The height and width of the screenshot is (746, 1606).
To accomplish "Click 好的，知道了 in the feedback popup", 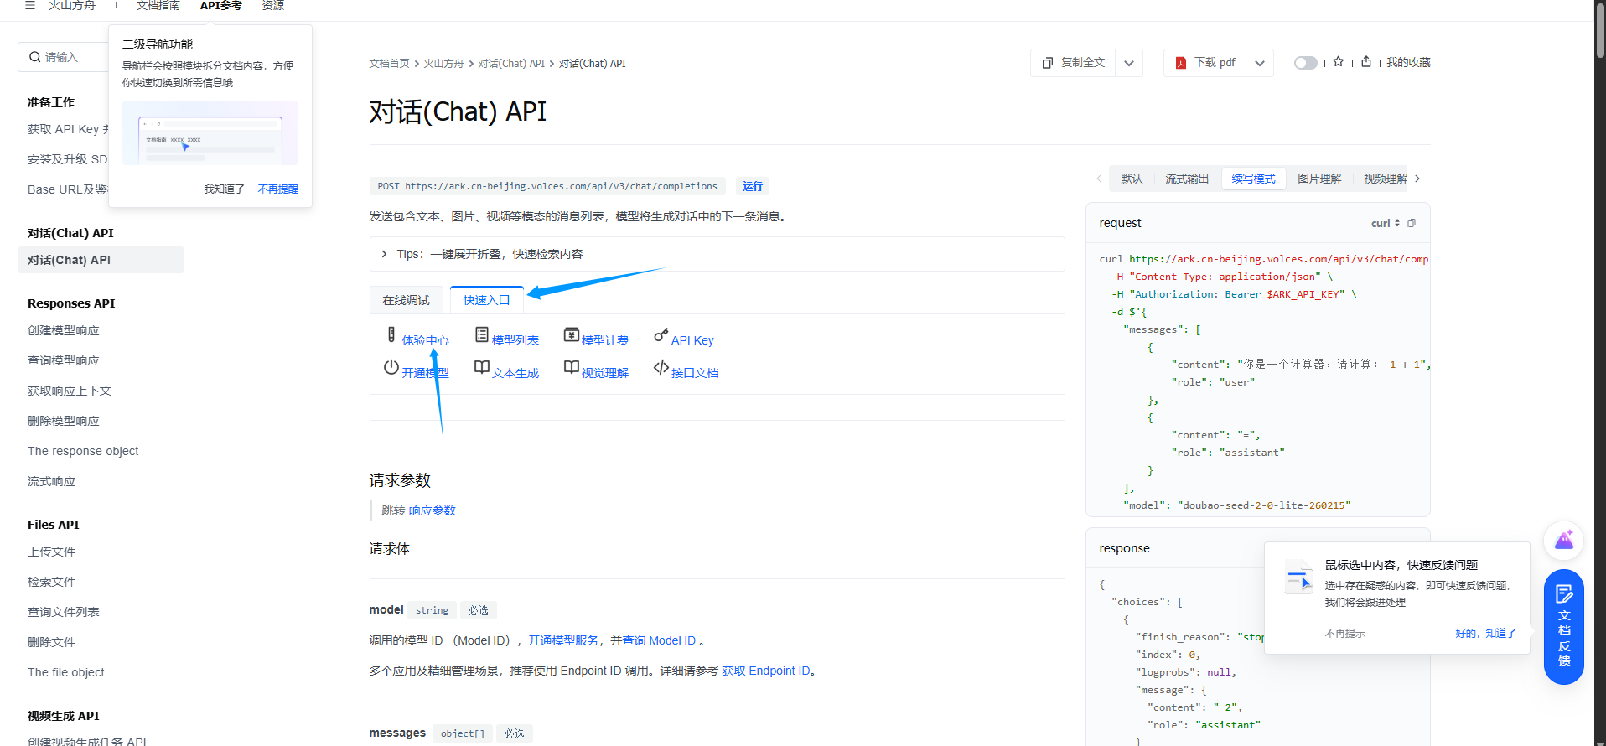I will 1485,633.
